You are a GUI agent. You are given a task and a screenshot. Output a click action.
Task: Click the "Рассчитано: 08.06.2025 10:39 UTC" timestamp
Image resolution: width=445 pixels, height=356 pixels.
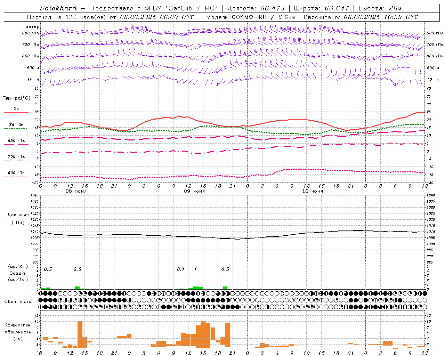click(361, 17)
